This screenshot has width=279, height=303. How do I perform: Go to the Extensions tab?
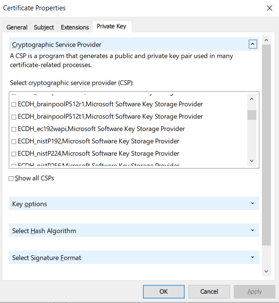75,27
